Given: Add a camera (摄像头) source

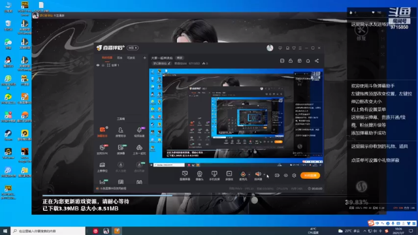Looking at the screenshot, I should (x=199, y=176).
